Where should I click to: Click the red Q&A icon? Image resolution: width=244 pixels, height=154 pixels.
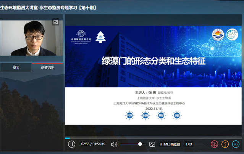(215, 144)
